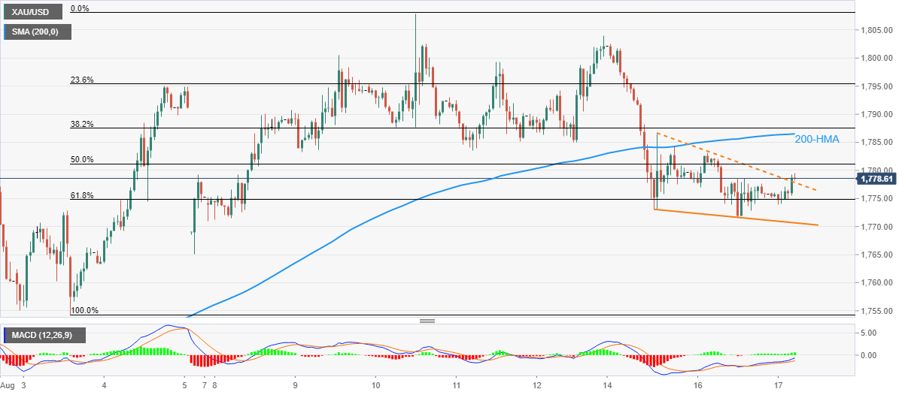Image resolution: width=908 pixels, height=395 pixels.
Task: Click the 200-HMA annotation label
Action: pos(817,139)
